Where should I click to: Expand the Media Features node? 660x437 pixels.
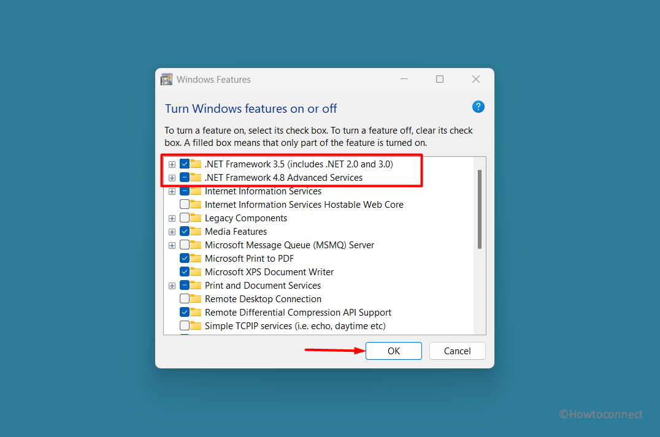coord(172,232)
